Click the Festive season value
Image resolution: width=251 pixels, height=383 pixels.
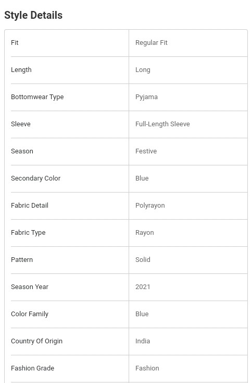tap(146, 151)
